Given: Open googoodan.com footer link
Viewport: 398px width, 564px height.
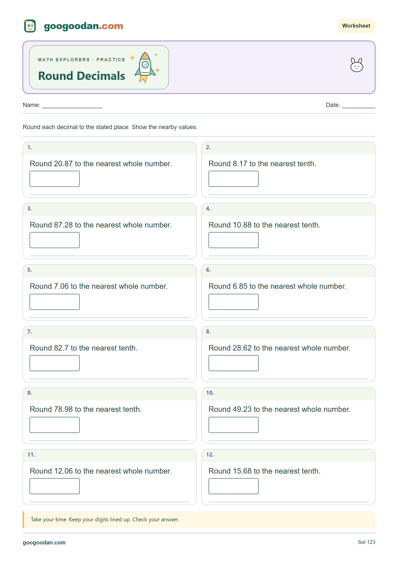Looking at the screenshot, I should (44, 542).
